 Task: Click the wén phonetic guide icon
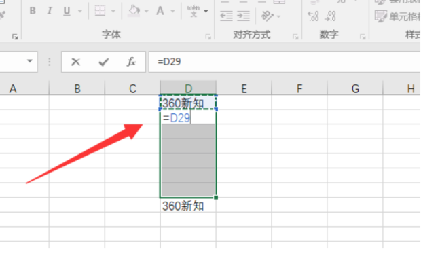pyautogui.click(x=194, y=11)
